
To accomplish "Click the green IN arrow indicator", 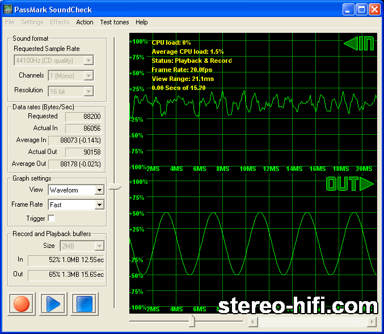I will point(359,44).
